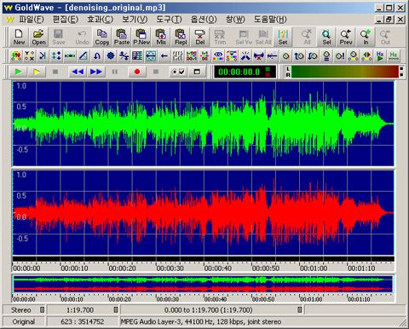Screen dimensions: 409x329
Task: Open the 창(W) menu
Action: click(235, 20)
